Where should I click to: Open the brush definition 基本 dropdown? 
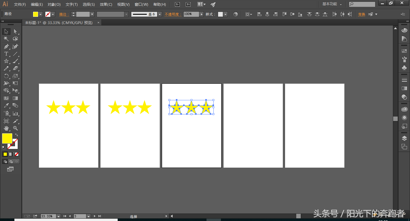pyautogui.click(x=159, y=14)
